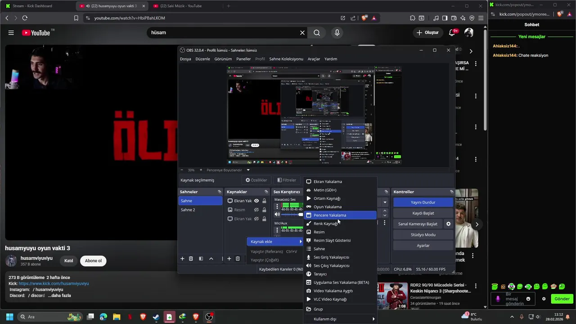Open scene filters icon in Sahneler toolbar
This screenshot has height=324, width=576.
[201, 259]
